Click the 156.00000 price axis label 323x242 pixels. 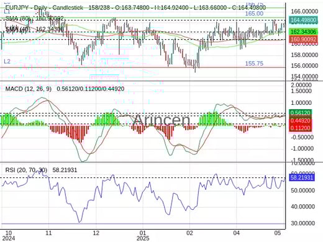(x=304, y=66)
